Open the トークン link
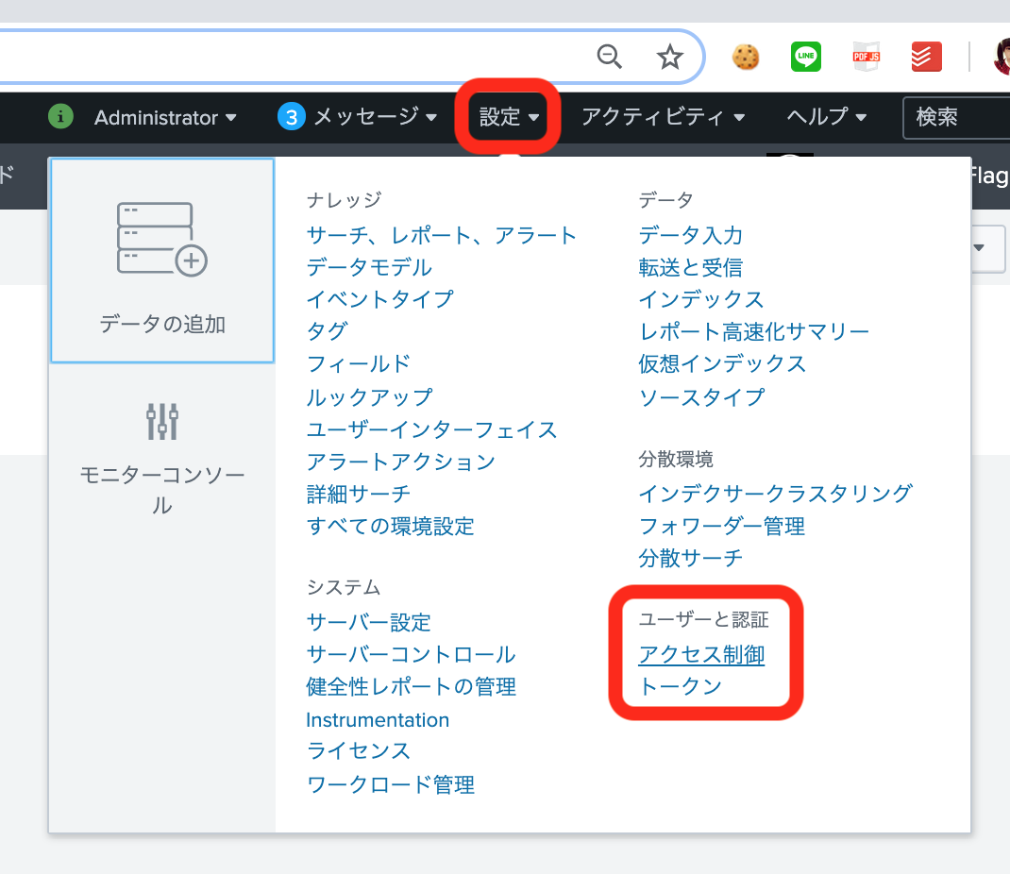This screenshot has height=874, width=1010. pos(681,686)
